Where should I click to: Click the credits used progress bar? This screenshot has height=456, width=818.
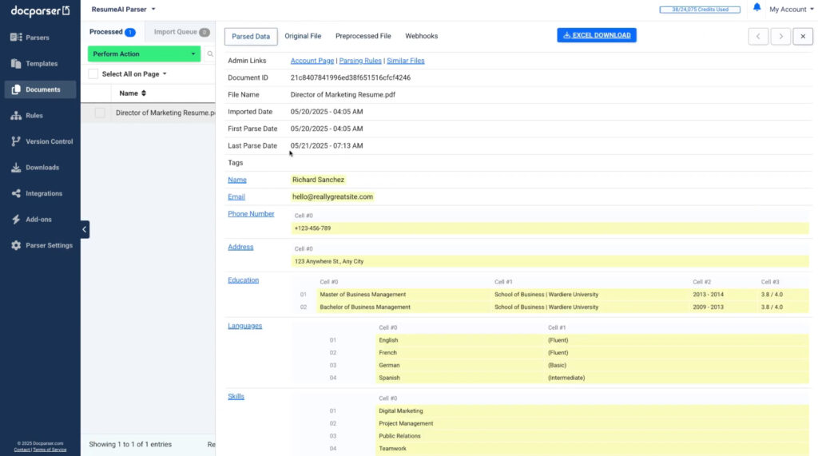tap(700, 10)
